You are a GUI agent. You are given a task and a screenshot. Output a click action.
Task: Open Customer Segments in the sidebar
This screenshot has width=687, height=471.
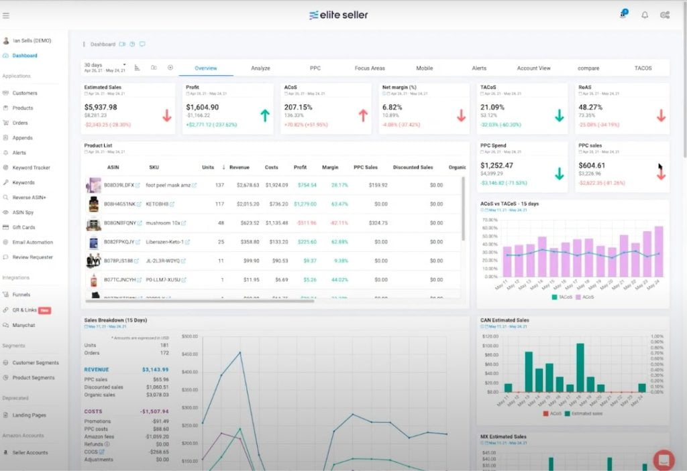36,363
